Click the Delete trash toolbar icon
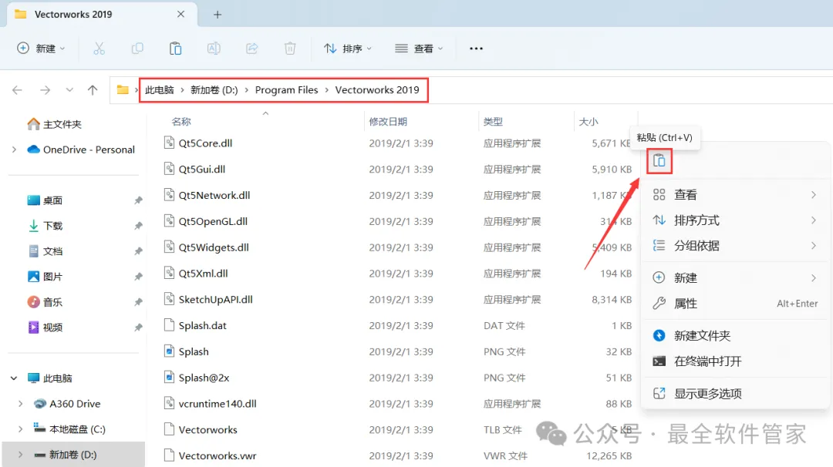The image size is (833, 467). (290, 49)
